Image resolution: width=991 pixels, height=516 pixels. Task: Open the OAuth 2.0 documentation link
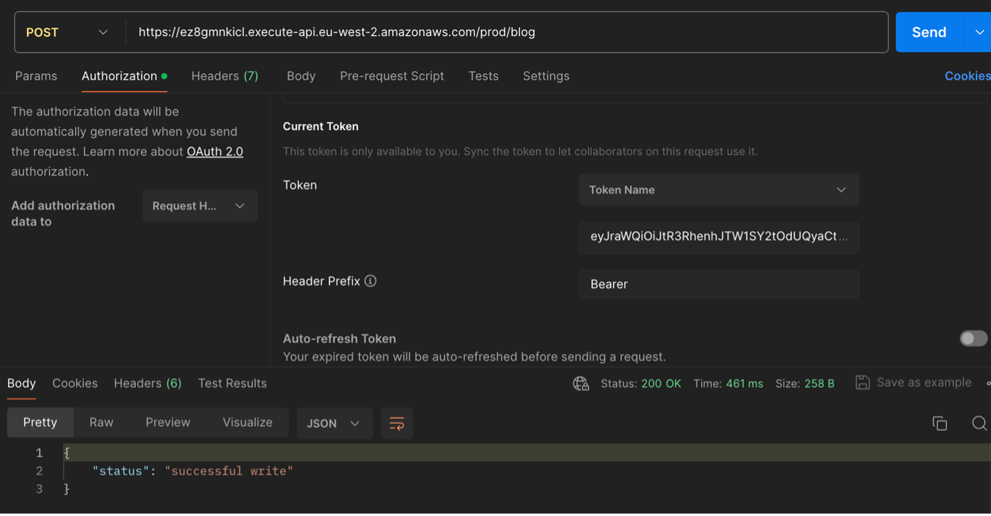[x=214, y=151]
